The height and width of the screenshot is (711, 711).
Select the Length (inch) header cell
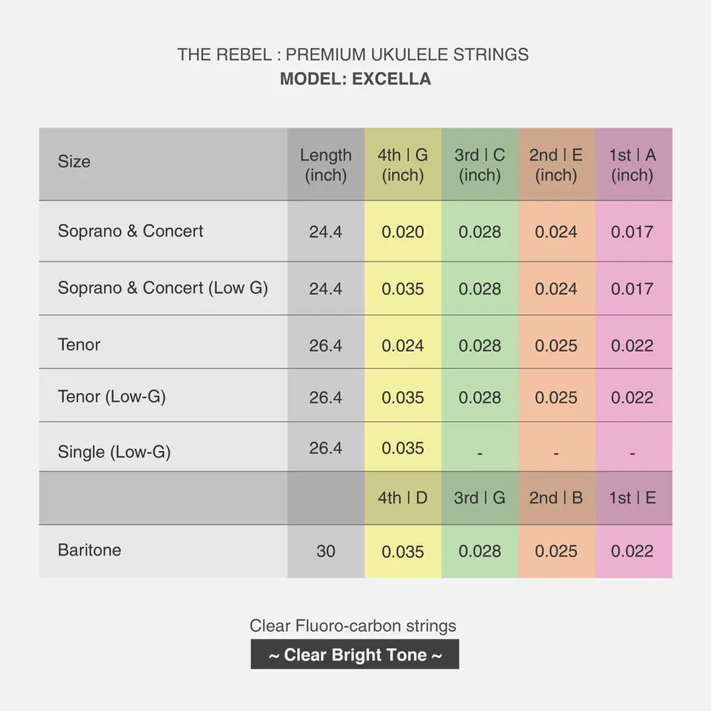tap(326, 164)
